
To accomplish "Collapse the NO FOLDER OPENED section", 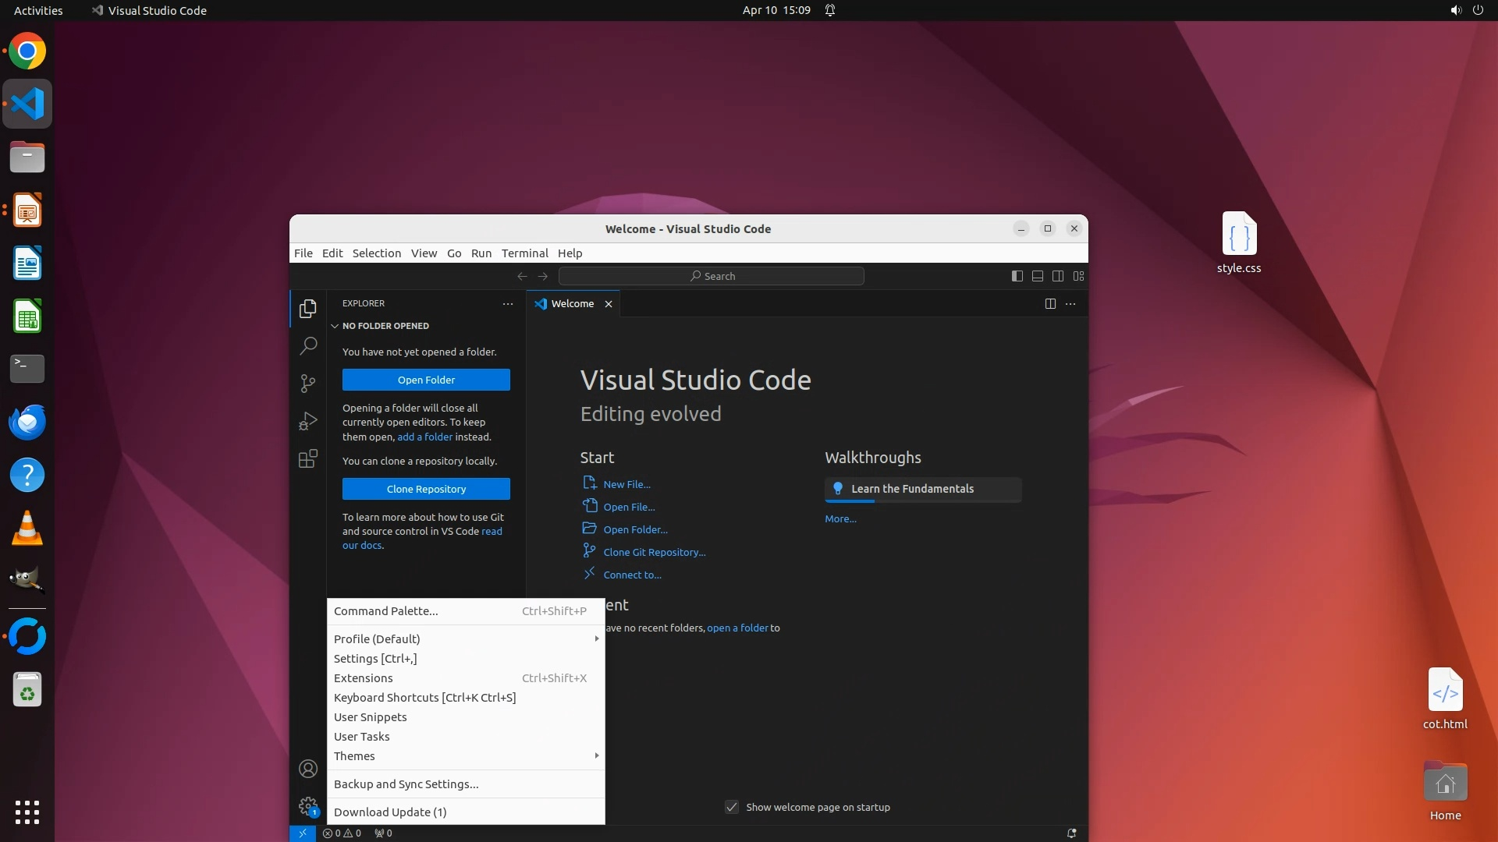I will [385, 326].
